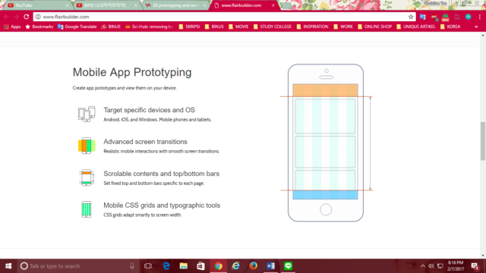
Task: Click the network icon in the system tray
Action: (x=440, y=266)
